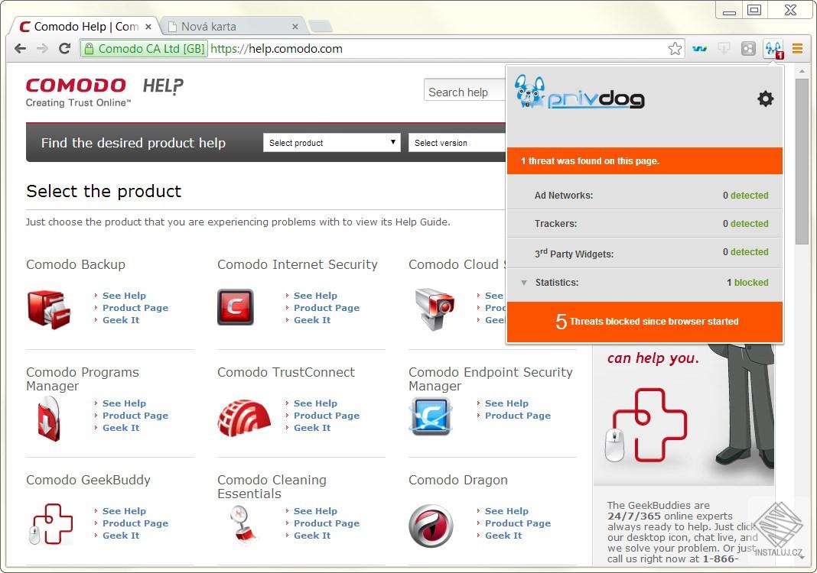Click the address bar URL
The height and width of the screenshot is (573, 817).
click(x=277, y=49)
